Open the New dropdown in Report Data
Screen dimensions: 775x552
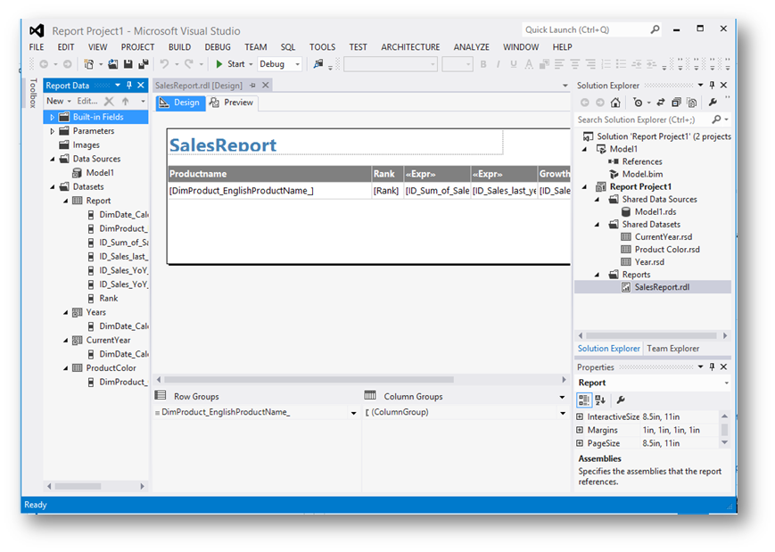pyautogui.click(x=58, y=101)
